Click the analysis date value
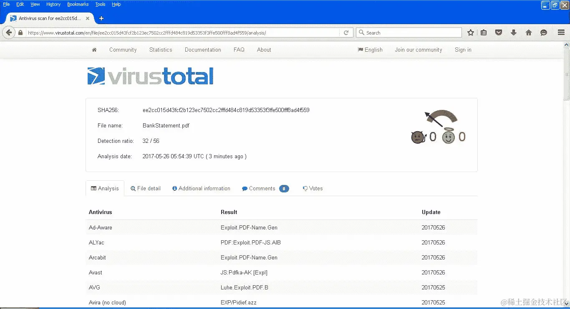 [194, 156]
